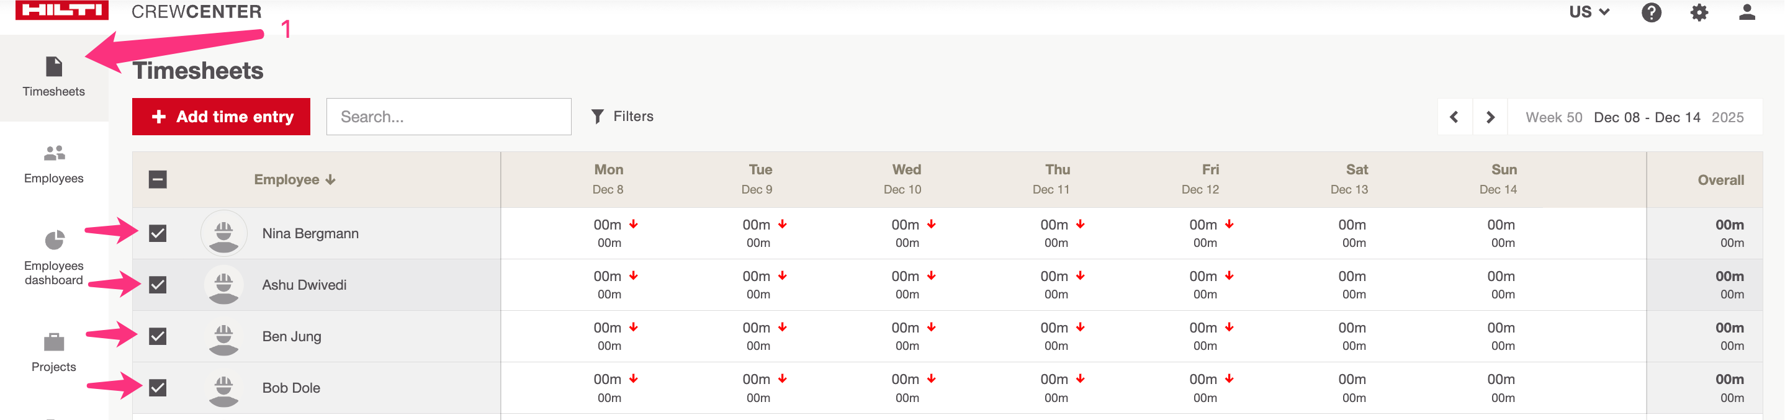Viewport: 1785px width, 420px height.
Task: Click Nina Bergmann's avatar icon
Action: pyautogui.click(x=224, y=233)
